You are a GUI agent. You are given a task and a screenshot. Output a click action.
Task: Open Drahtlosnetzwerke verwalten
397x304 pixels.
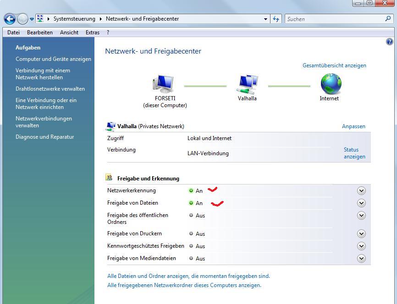pyautogui.click(x=50, y=89)
